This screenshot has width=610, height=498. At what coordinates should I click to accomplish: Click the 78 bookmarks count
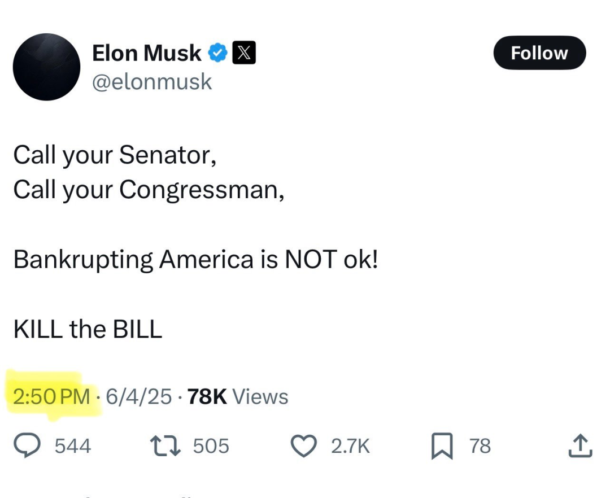coord(480,447)
